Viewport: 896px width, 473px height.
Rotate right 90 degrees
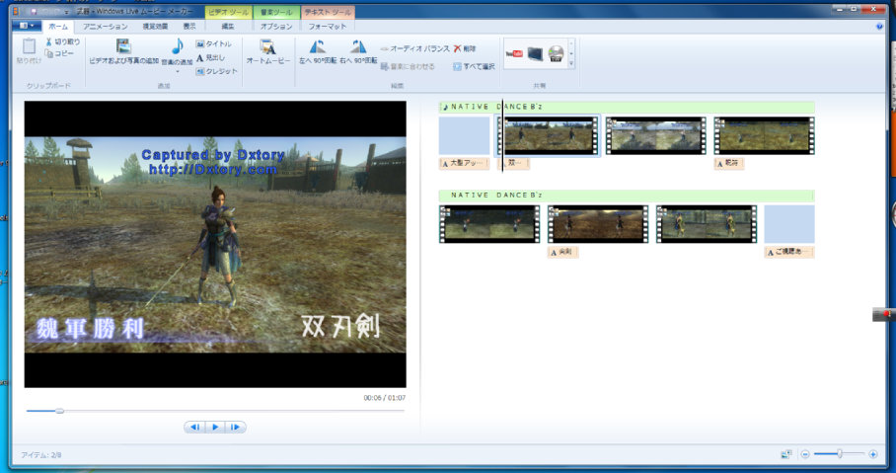[358, 52]
